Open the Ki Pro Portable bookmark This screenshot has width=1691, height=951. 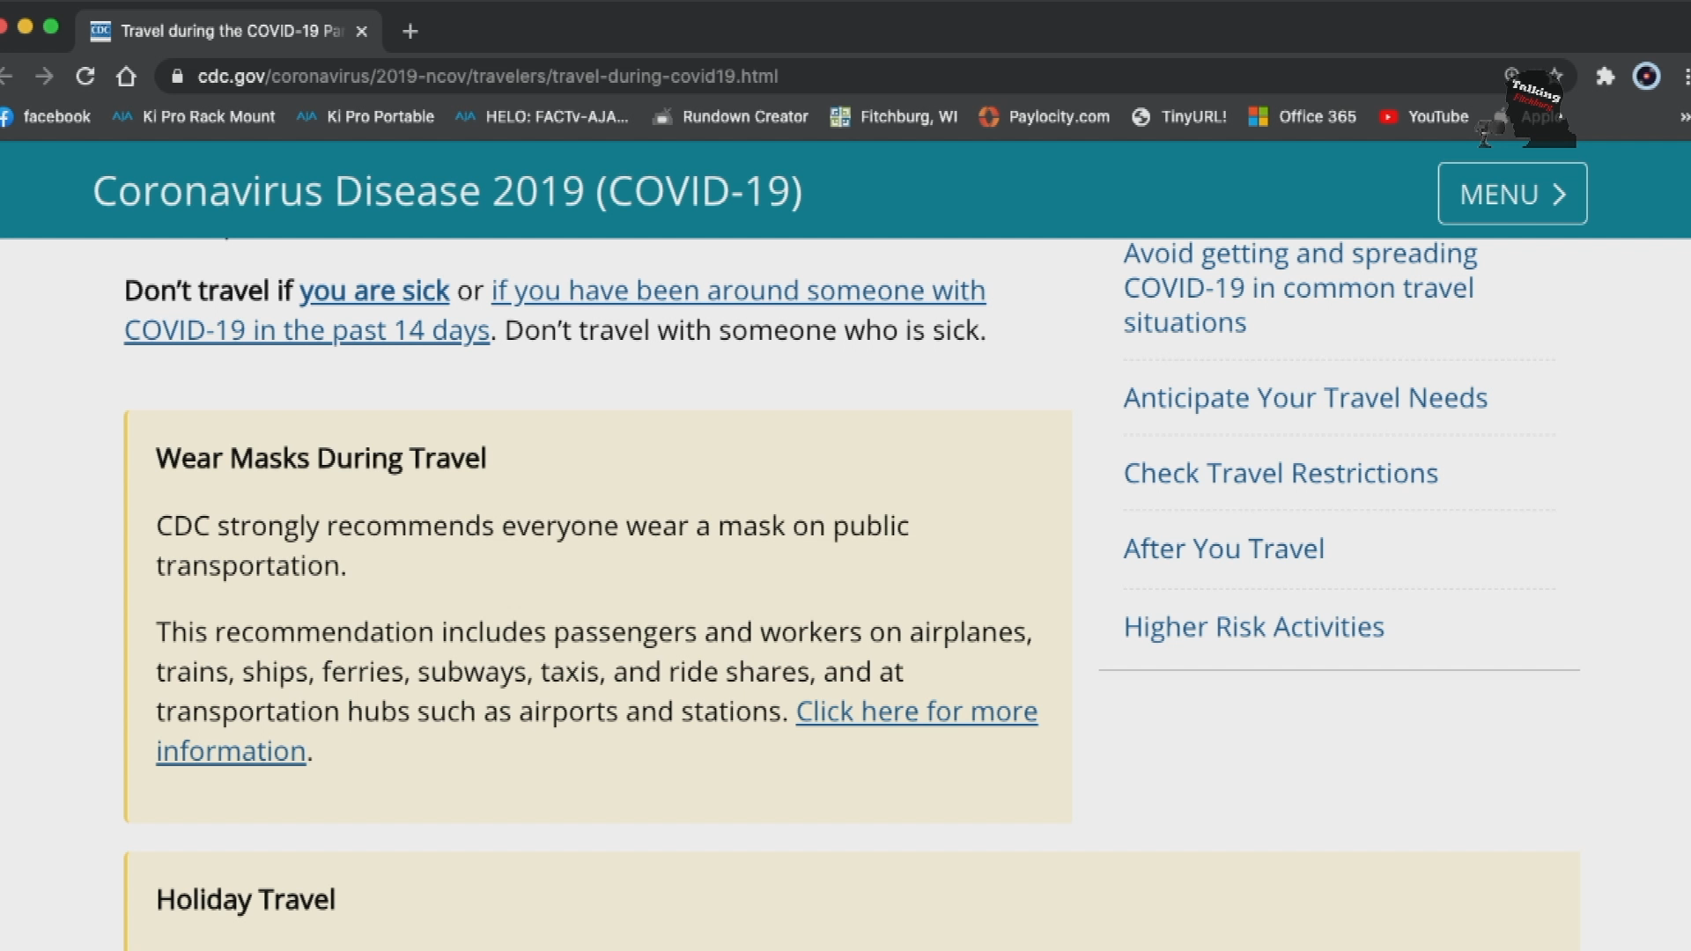click(x=379, y=116)
